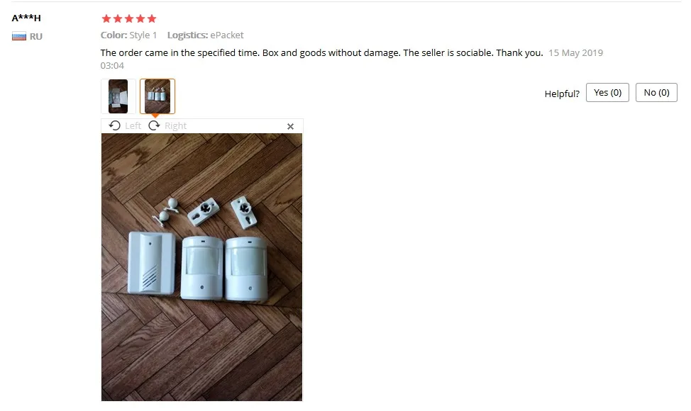Image resolution: width=691 pixels, height=411 pixels.
Task: Open the first review photo thumbnail
Action: coord(118,96)
